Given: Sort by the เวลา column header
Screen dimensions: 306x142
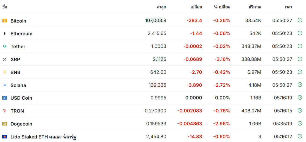Looking at the screenshot, I should (288, 7).
